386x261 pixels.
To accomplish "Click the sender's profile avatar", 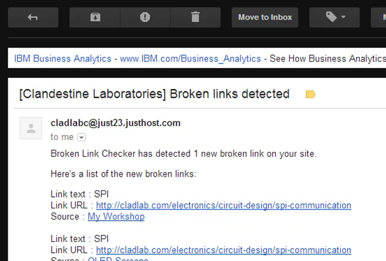I will pyautogui.click(x=31, y=128).
